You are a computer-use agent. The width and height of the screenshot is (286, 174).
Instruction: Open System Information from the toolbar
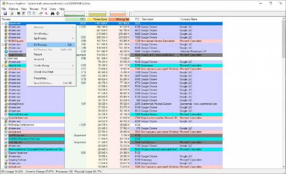[x=18, y=13]
